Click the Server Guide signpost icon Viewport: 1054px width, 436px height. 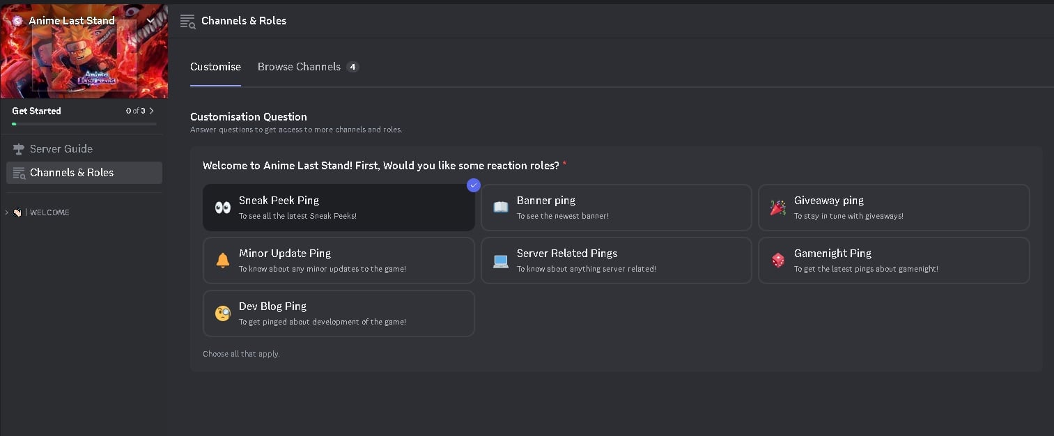(19, 149)
